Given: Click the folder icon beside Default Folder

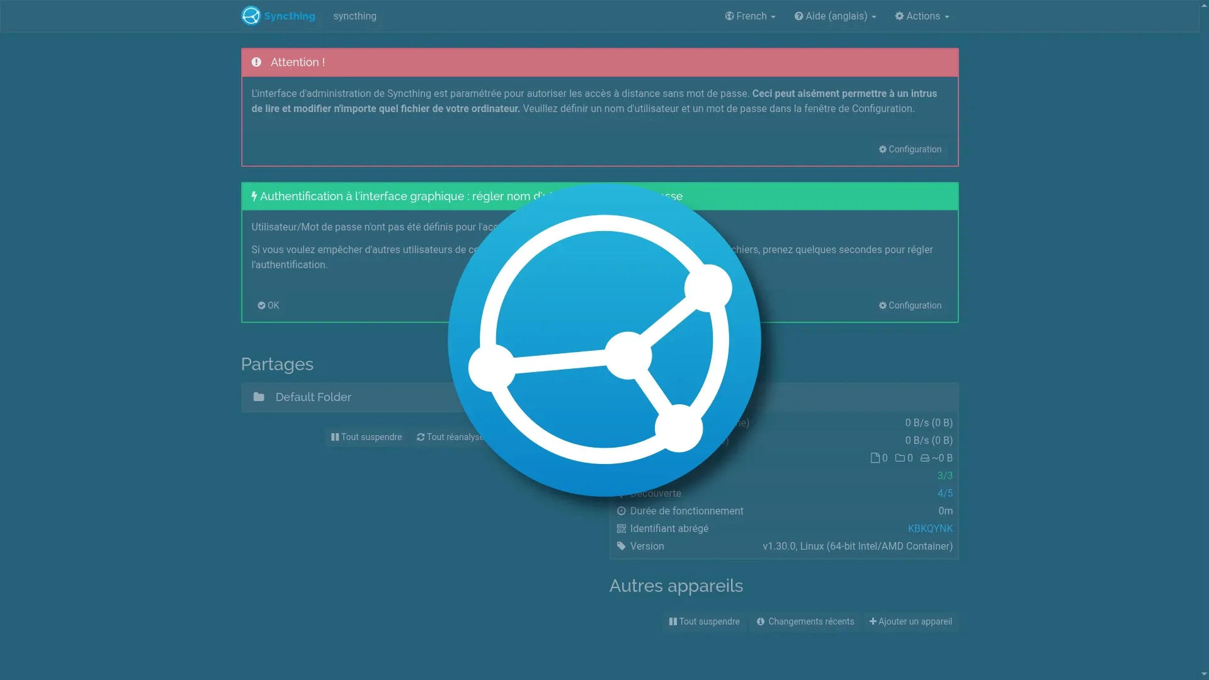Looking at the screenshot, I should pos(259,397).
